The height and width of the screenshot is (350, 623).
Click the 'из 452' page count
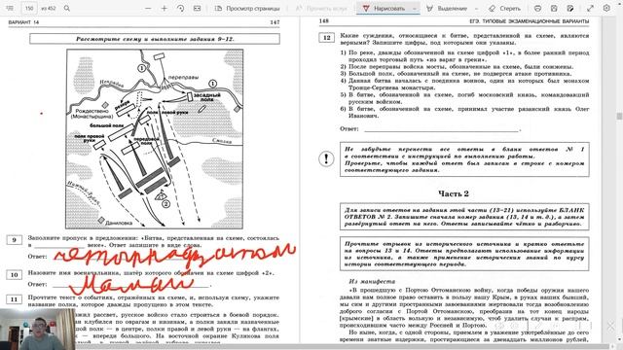click(x=49, y=8)
